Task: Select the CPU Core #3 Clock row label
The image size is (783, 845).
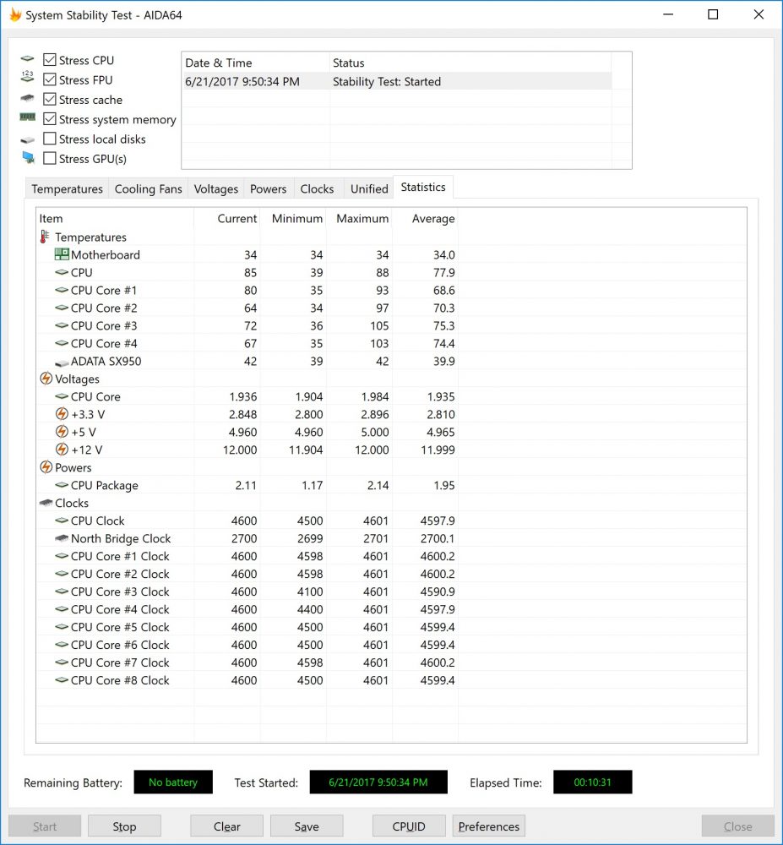Action: coord(120,591)
